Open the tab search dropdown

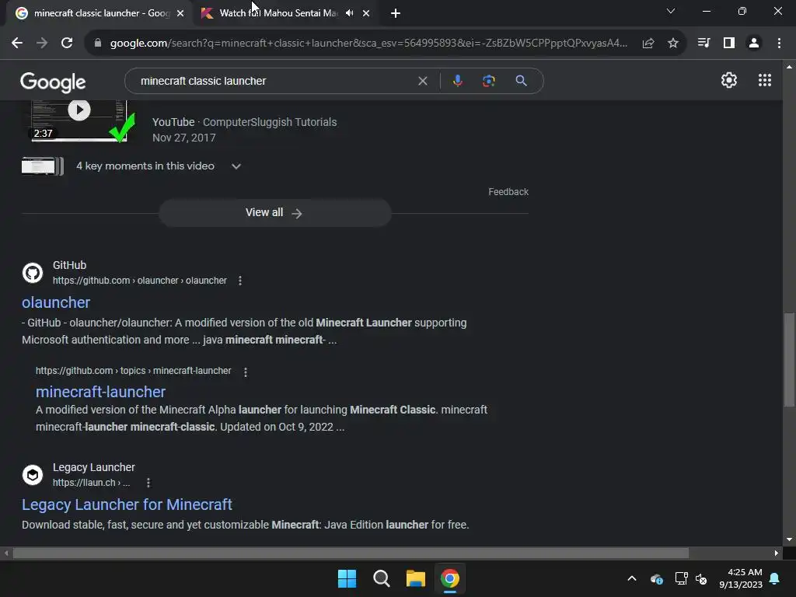tap(671, 11)
